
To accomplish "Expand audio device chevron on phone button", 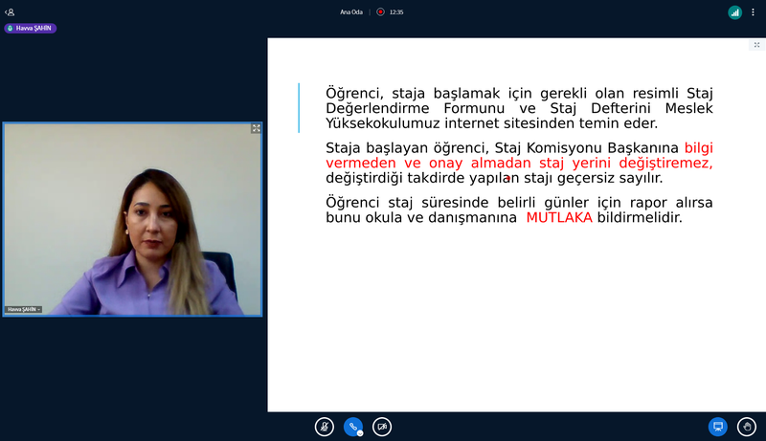I will point(360,433).
